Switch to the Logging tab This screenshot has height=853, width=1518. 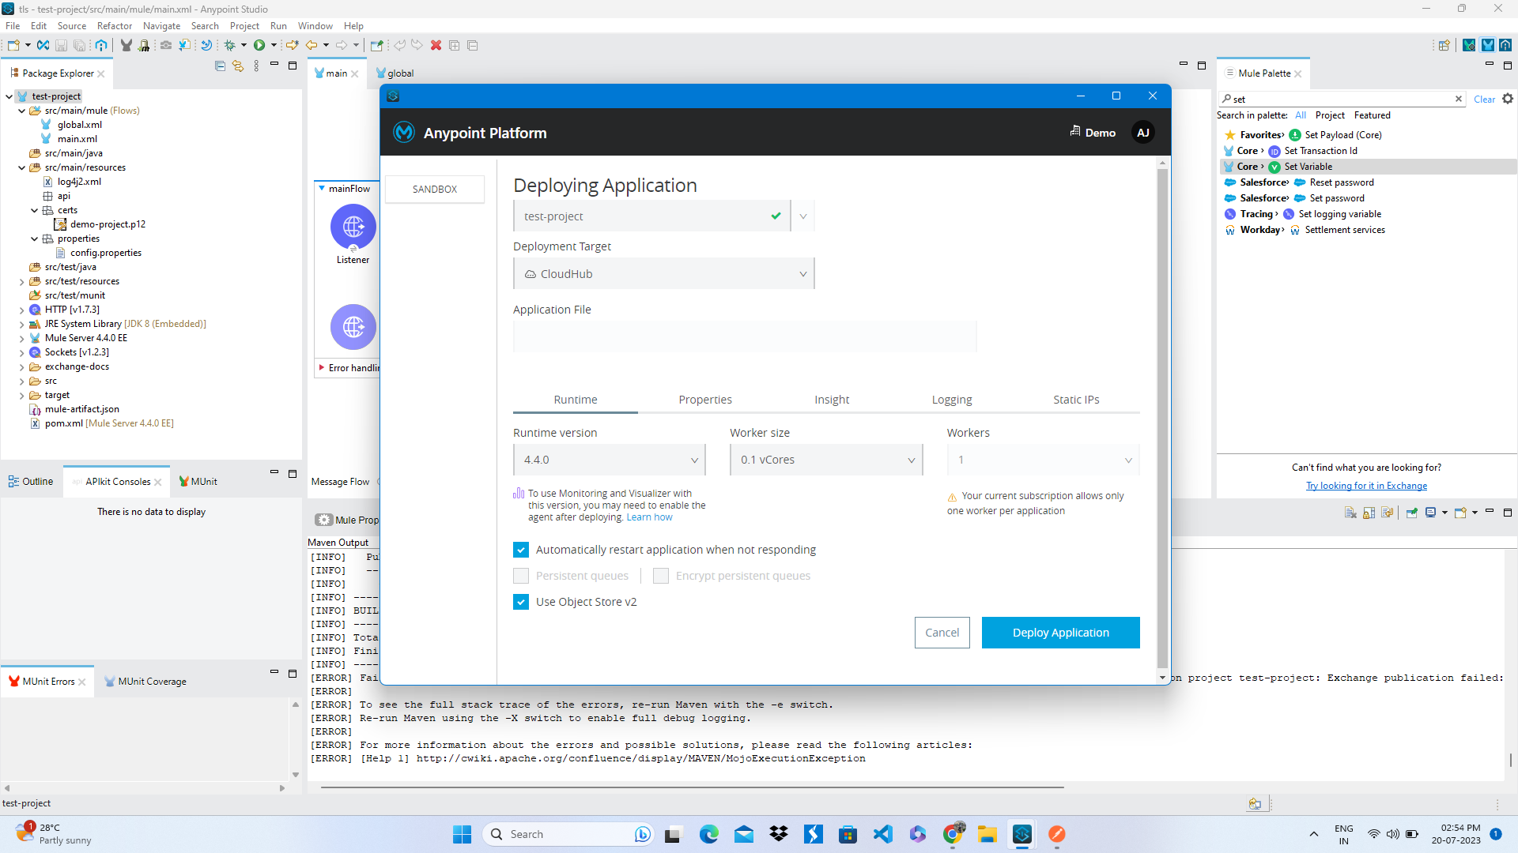click(x=952, y=400)
